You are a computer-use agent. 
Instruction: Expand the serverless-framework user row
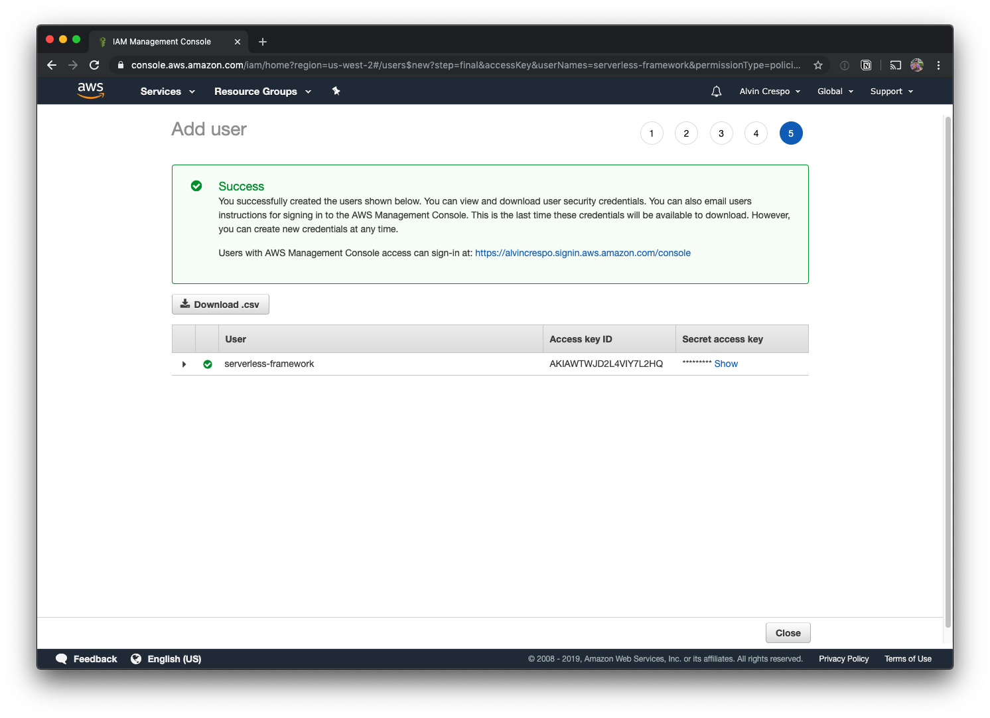tap(184, 364)
